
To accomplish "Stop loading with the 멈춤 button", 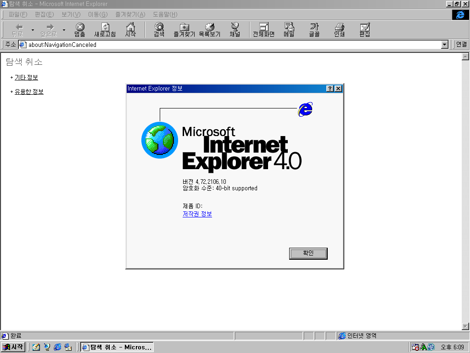I will [80, 30].
